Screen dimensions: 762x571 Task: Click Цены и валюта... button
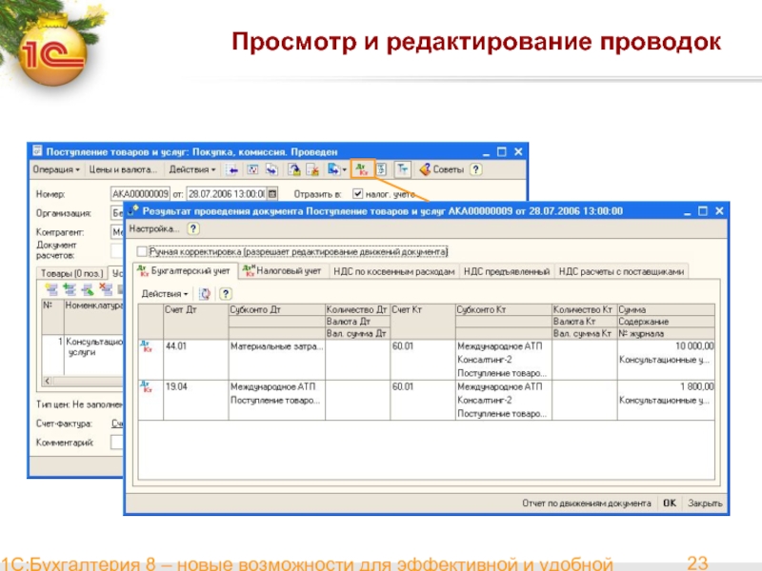(123, 170)
